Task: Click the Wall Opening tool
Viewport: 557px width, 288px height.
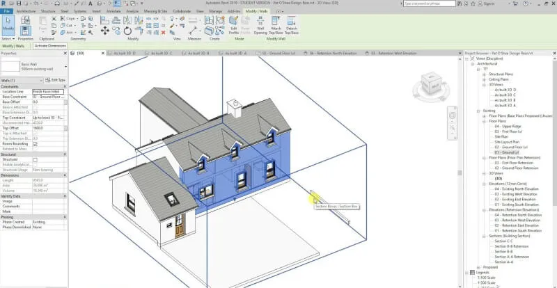Action: click(260, 25)
